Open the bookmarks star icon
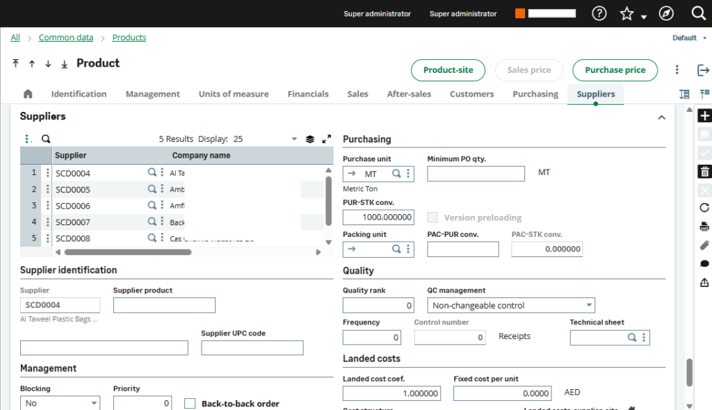 pyautogui.click(x=626, y=13)
